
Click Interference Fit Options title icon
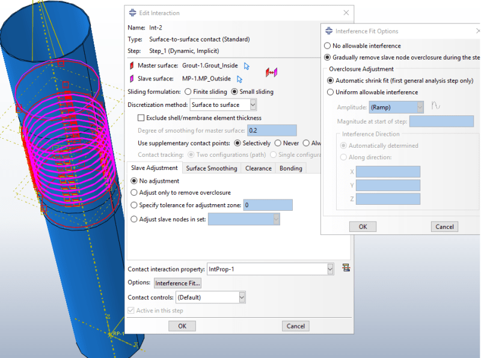pyautogui.click(x=329, y=31)
